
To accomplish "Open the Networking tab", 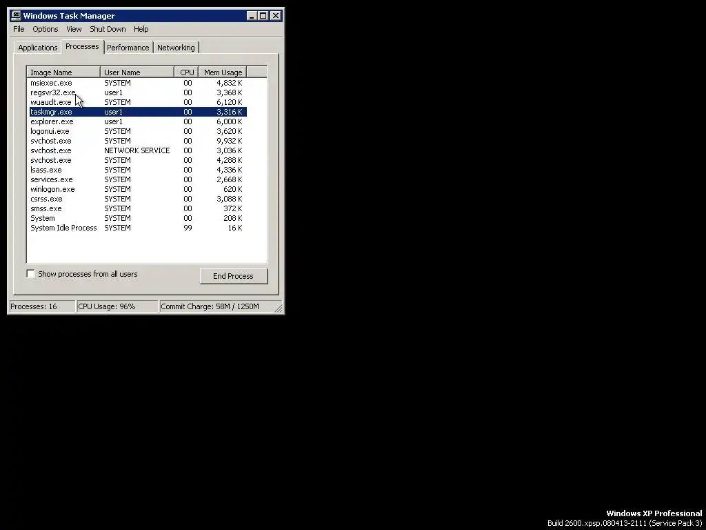I will click(x=176, y=48).
